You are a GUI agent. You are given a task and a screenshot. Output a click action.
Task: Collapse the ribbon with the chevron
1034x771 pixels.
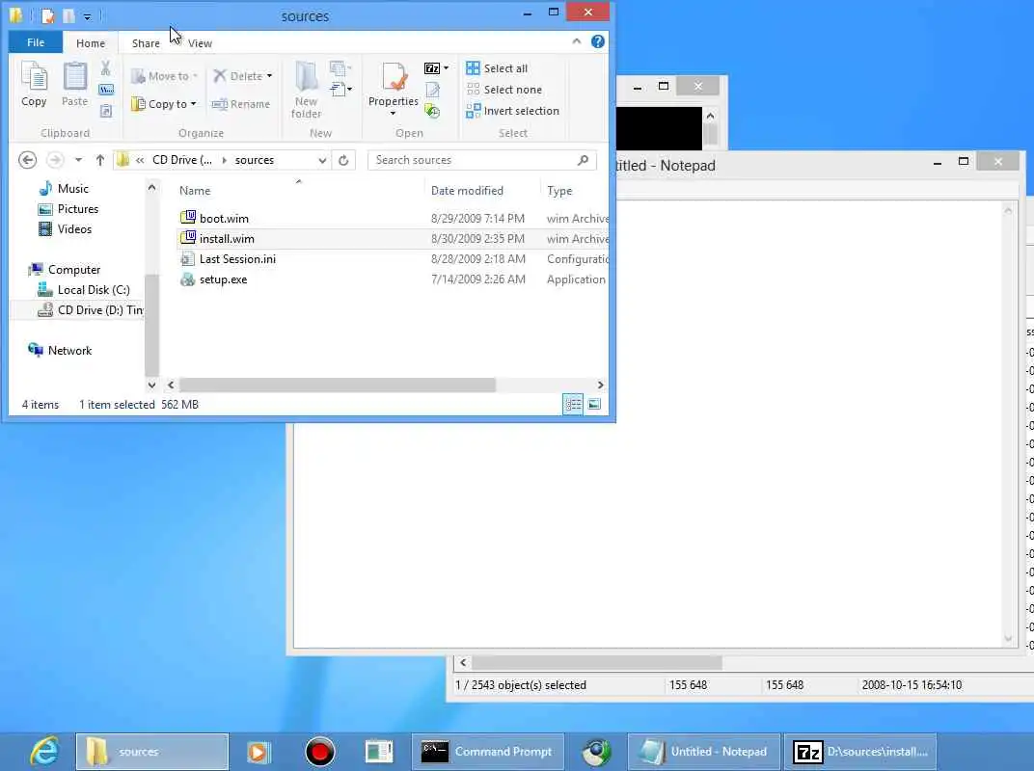pyautogui.click(x=577, y=41)
